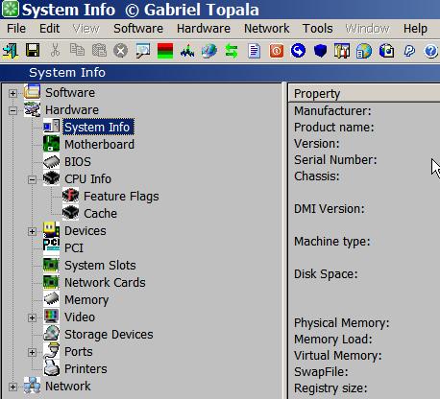Select Feature Flags under CPU Info
Image resolution: width=440 pixels, height=399 pixels.
(x=121, y=197)
